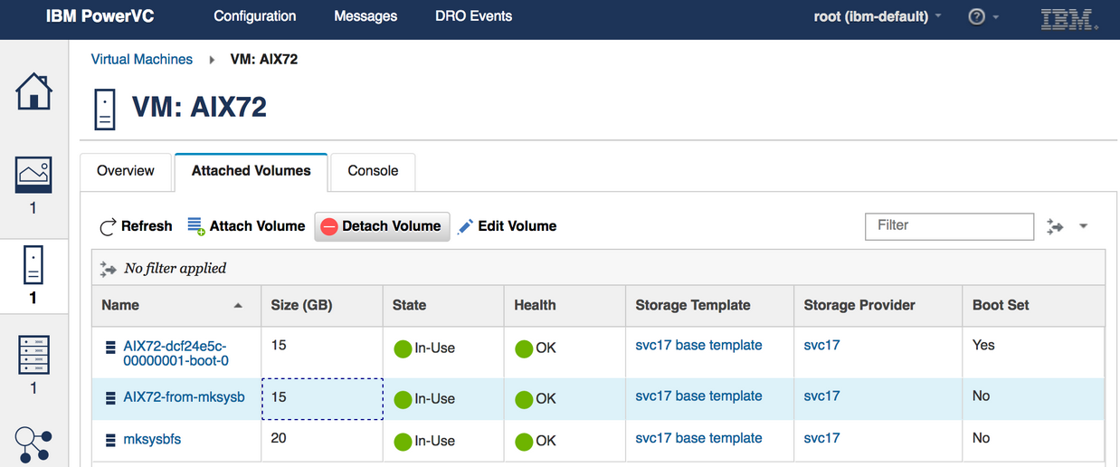Expand the help menu dropdown arrow
1120x467 pixels.
996,17
